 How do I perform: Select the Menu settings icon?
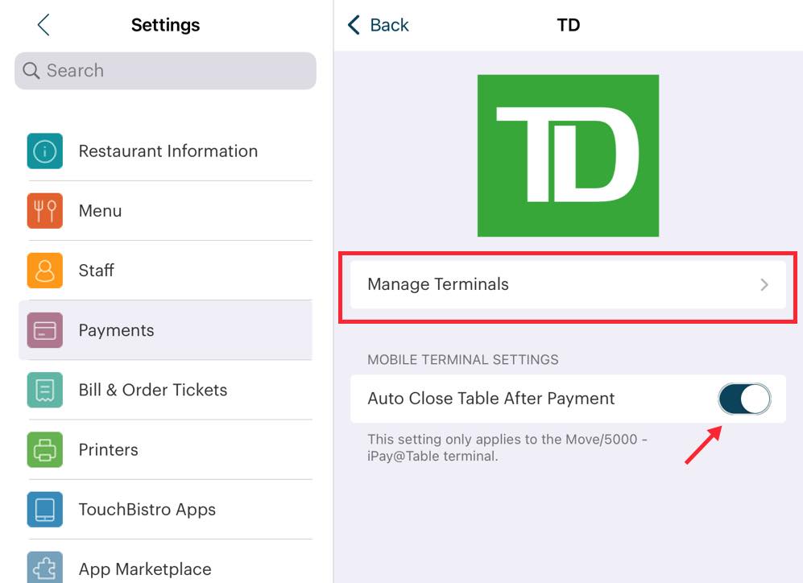tap(45, 210)
